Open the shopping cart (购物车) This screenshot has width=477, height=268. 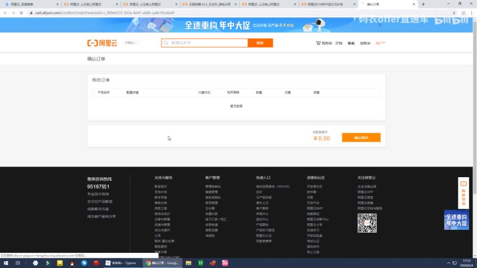click(324, 43)
